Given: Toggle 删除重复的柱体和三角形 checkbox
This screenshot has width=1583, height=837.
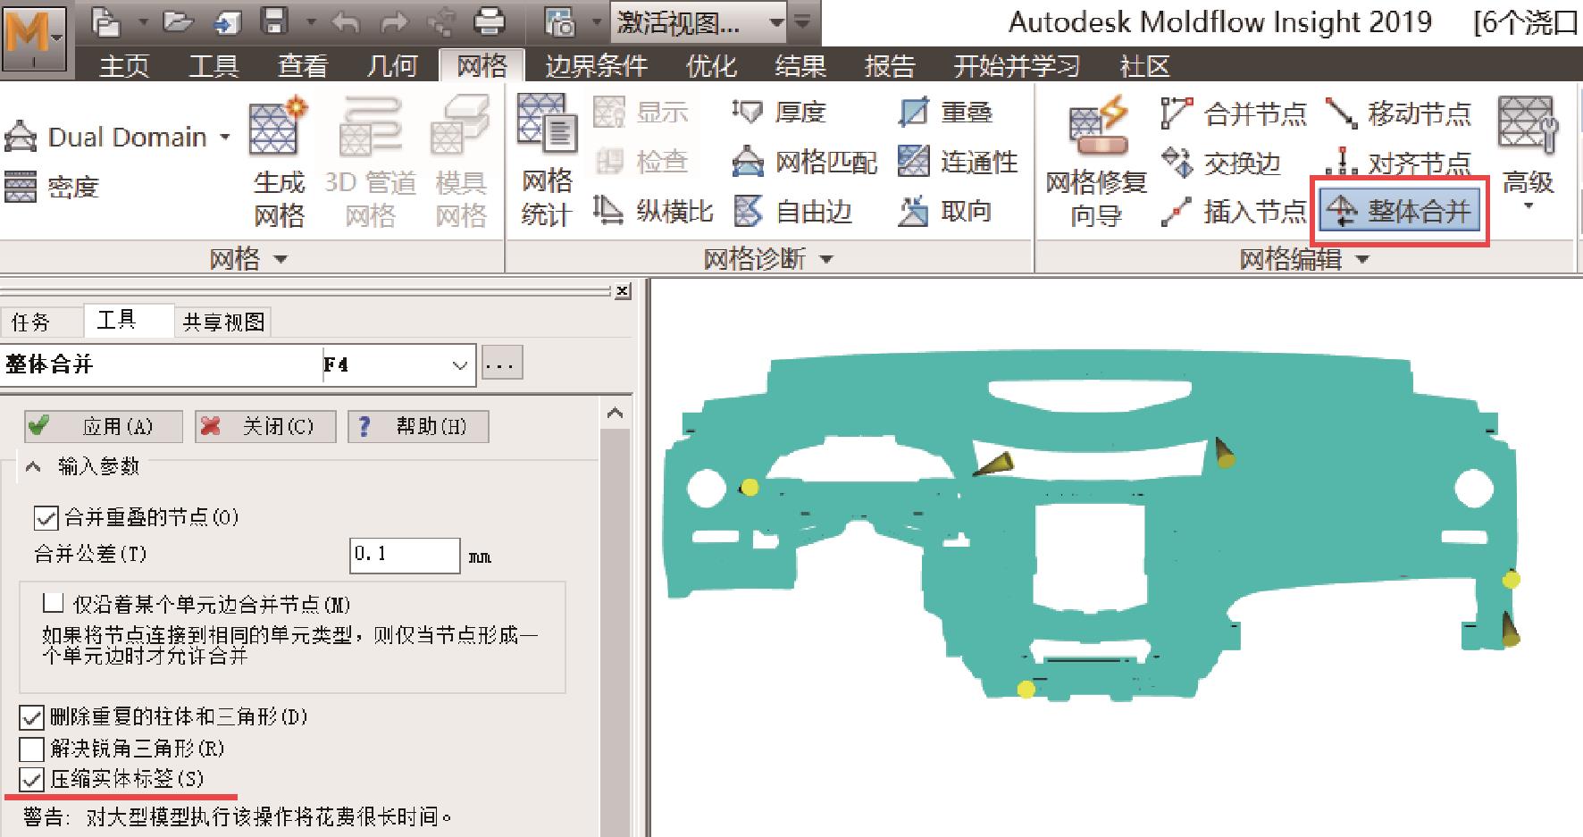Looking at the screenshot, I should click(31, 716).
